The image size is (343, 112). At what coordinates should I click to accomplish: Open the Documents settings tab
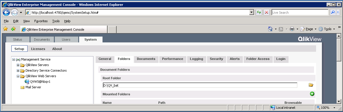click(146, 59)
